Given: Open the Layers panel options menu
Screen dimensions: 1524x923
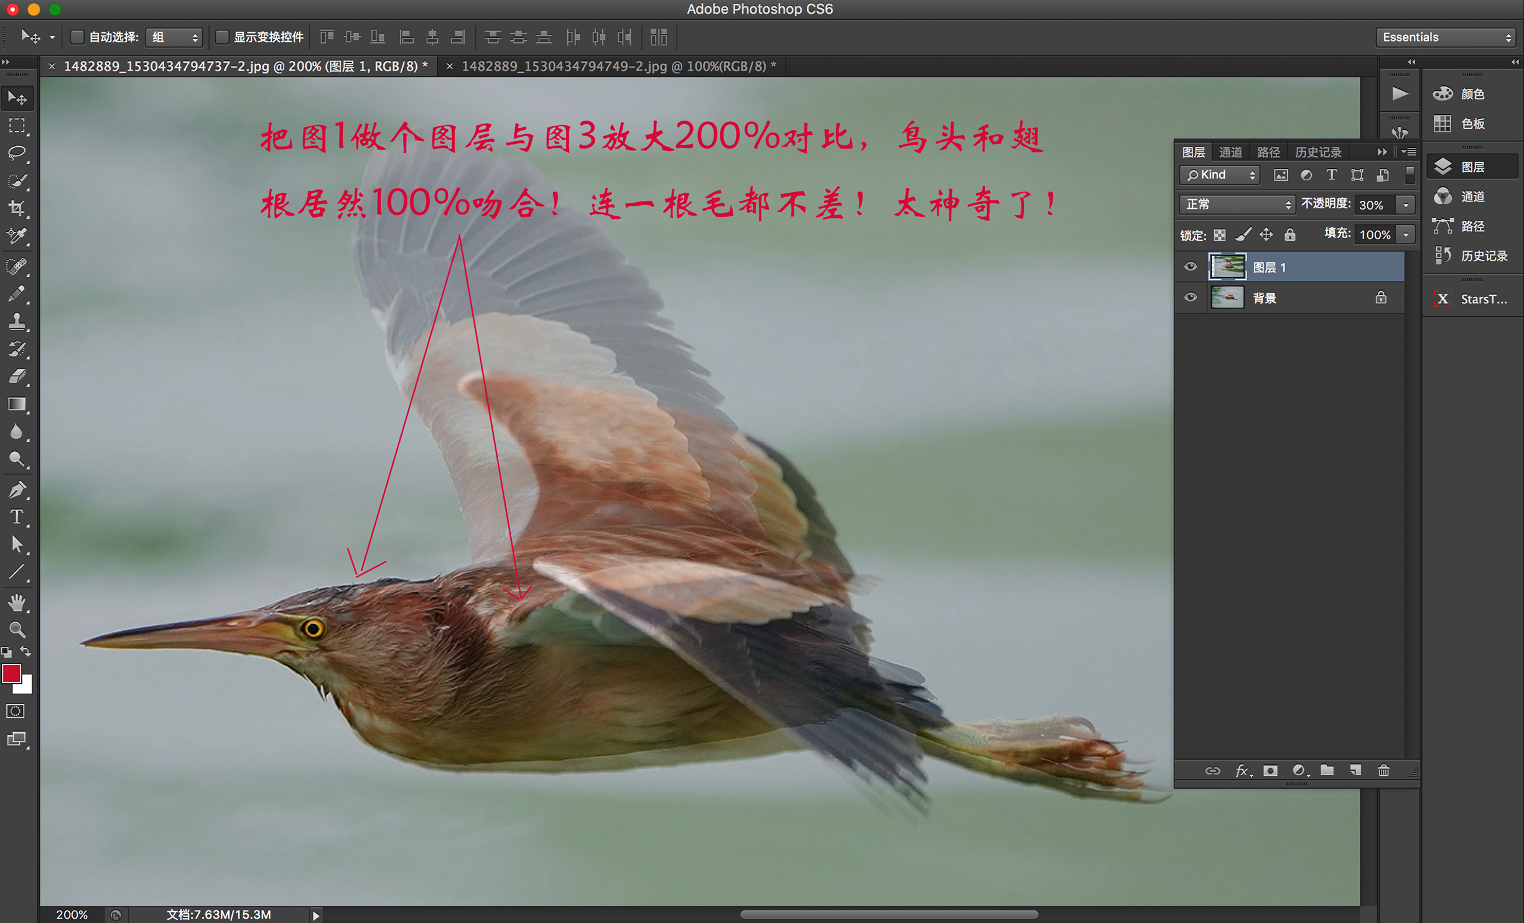Looking at the screenshot, I should point(1410,152).
